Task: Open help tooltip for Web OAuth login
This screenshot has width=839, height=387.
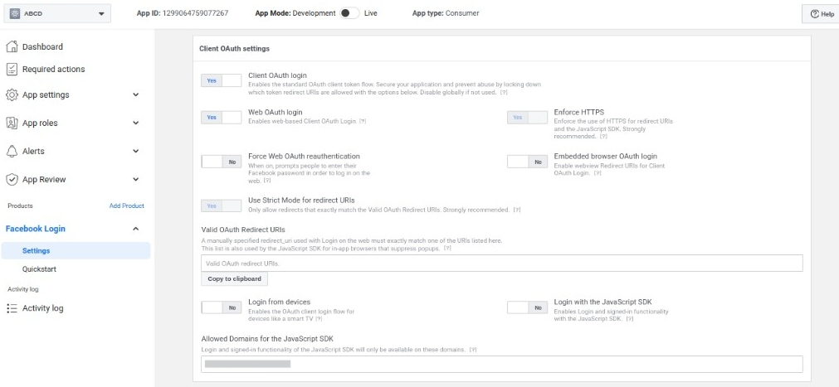Action: [363, 122]
